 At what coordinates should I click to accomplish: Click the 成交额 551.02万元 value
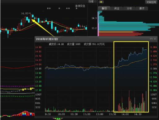(x=94, y=44)
